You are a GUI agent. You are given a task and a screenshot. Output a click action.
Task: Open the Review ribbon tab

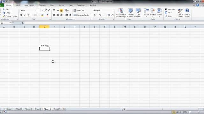point(61,5)
